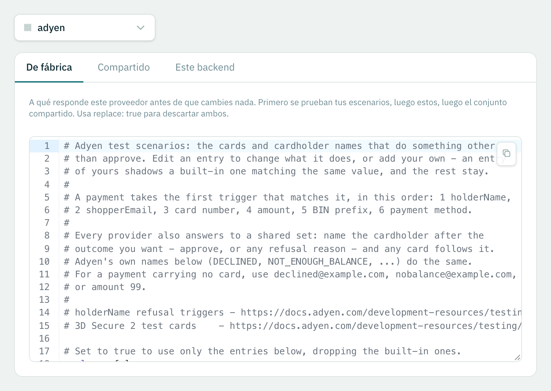This screenshot has height=391, width=551.
Task: Expand the adyen provider dropdown chevron
Action: [x=141, y=28]
